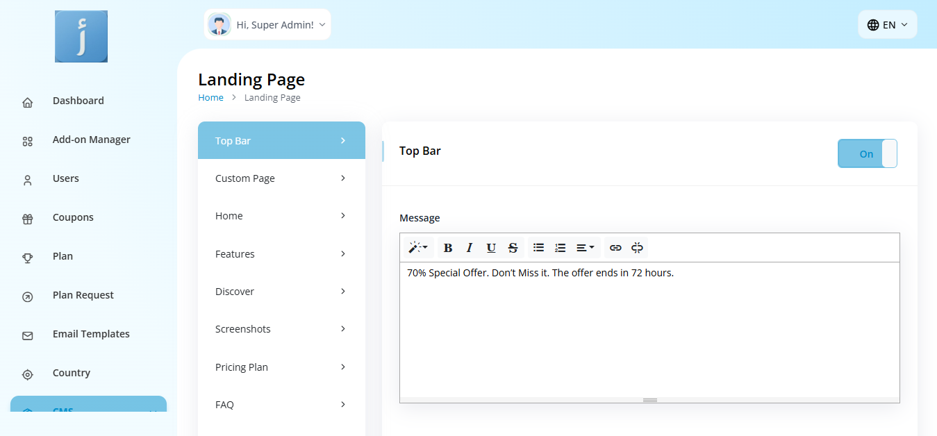Apply Strikethrough text formatting
Viewport: 937px width, 436px height.
(513, 248)
